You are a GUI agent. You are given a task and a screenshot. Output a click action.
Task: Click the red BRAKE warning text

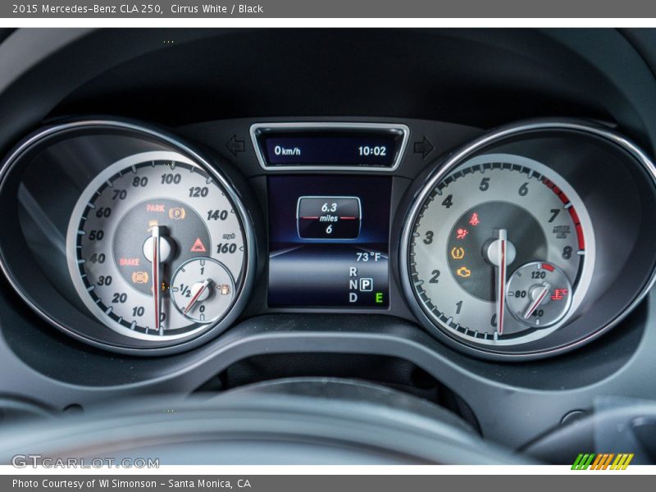(x=130, y=262)
